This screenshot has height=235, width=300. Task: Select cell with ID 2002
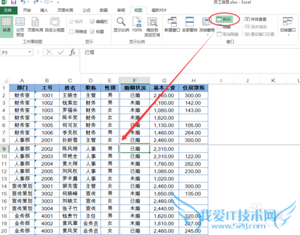click(x=47, y=149)
